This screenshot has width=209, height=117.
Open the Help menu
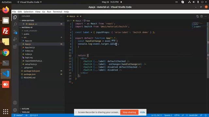point(66,12)
